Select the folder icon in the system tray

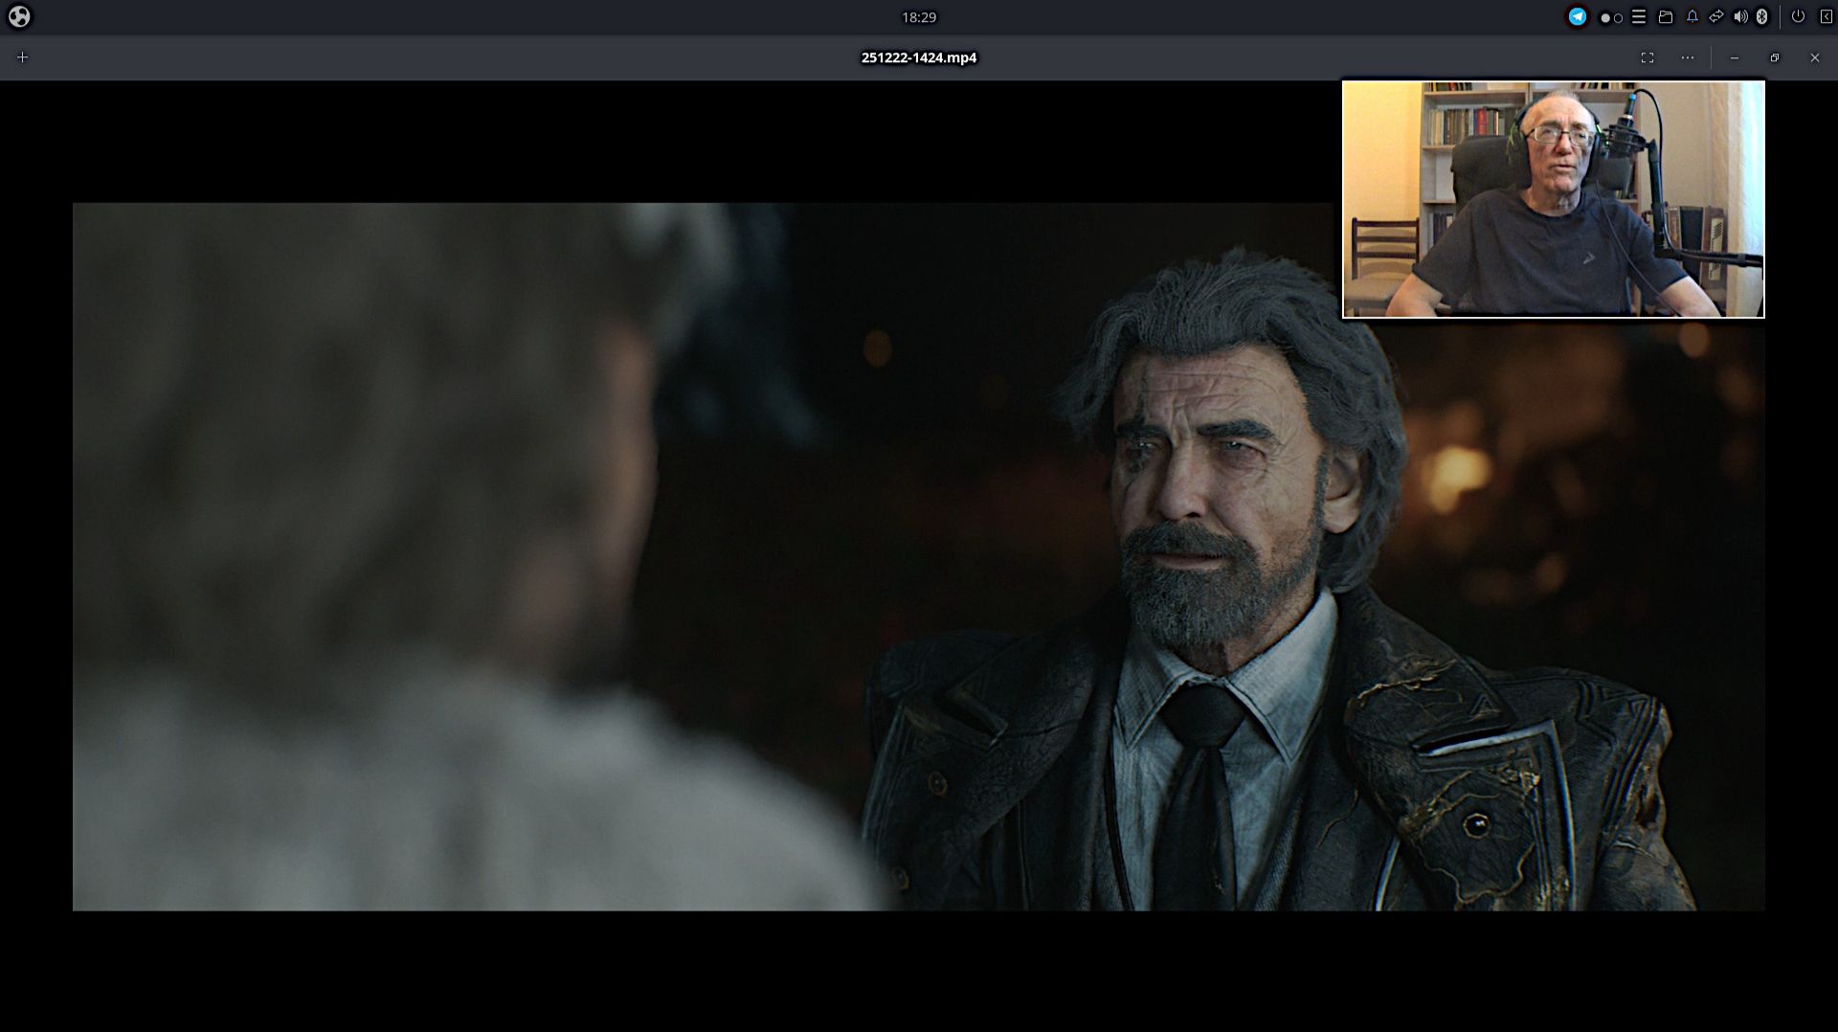coord(1666,16)
